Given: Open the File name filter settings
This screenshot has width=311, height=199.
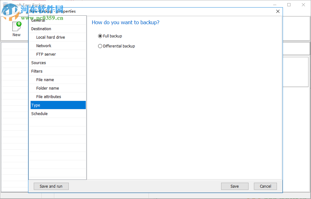Looking at the screenshot, I should (44, 80).
